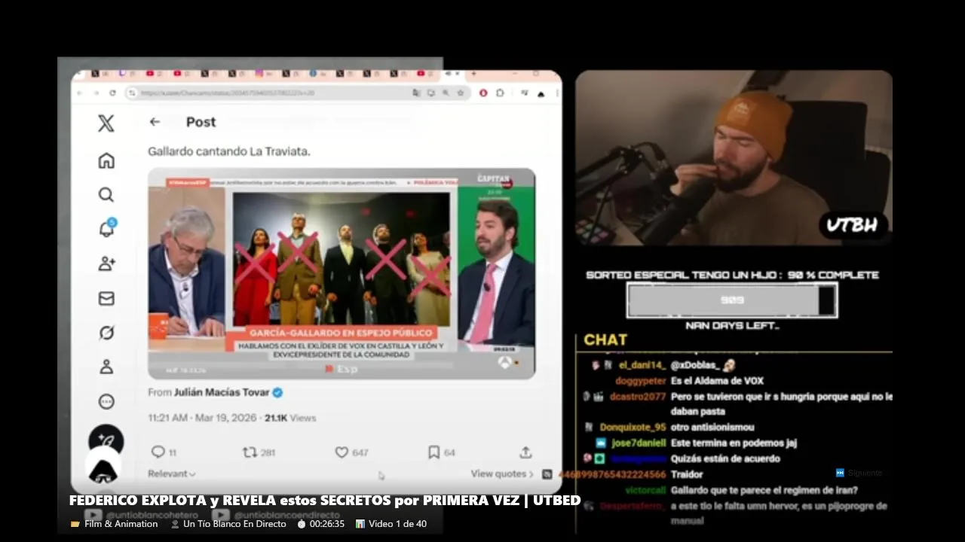The height and width of the screenshot is (542, 965).
Task: Expand the Relevant replies sort dropdown
Action: (171, 473)
